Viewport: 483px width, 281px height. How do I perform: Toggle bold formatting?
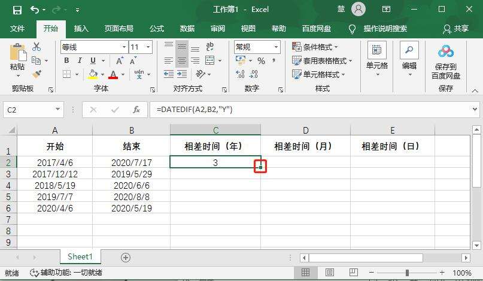pos(66,61)
